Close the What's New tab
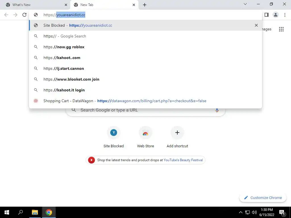This screenshot has width=291, height=218. tap(66, 5)
